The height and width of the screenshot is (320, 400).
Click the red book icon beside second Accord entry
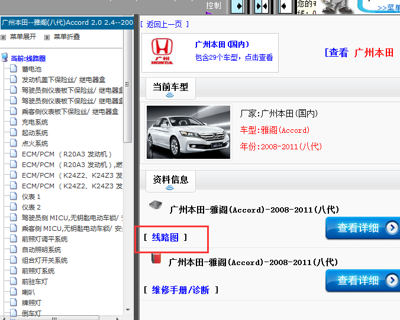coord(156,258)
